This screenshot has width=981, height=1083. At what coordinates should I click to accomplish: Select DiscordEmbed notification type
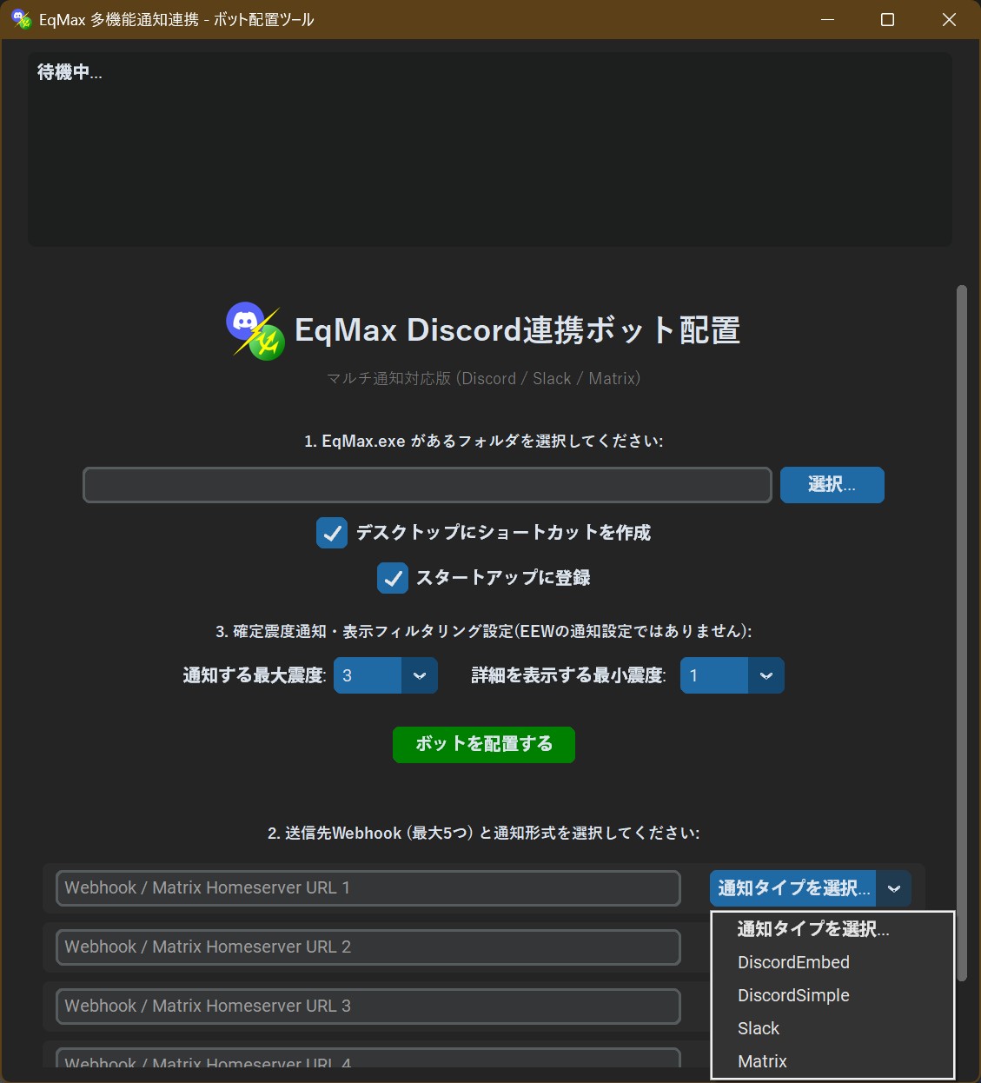792,962
